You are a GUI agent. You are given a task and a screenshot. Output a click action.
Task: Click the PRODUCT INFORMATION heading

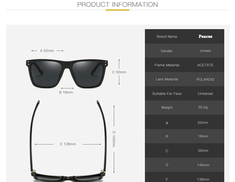[x=117, y=4]
